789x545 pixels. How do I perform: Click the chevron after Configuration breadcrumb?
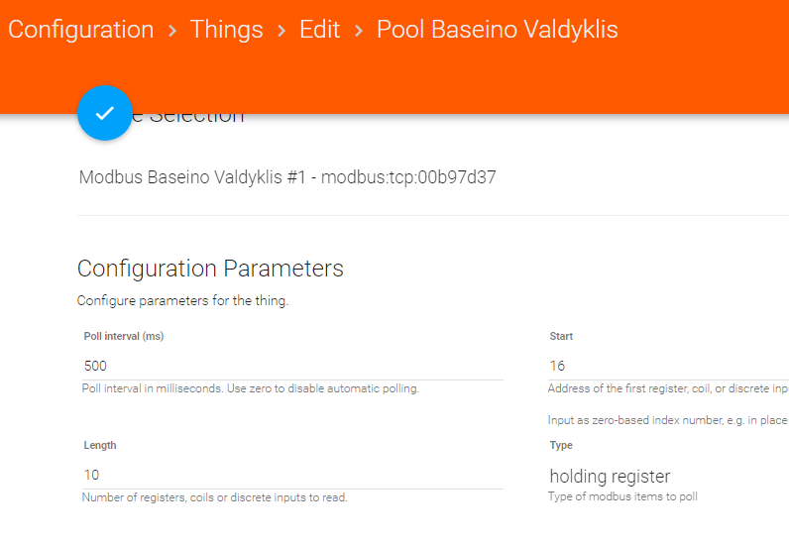(x=172, y=31)
